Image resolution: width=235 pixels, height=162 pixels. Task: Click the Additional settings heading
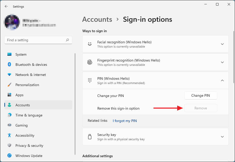pyautogui.click(x=98, y=156)
